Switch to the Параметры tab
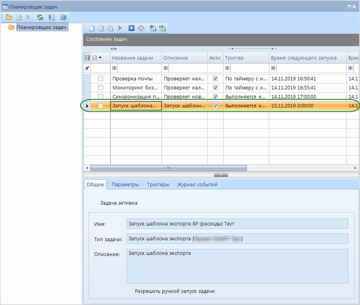 [125, 185]
